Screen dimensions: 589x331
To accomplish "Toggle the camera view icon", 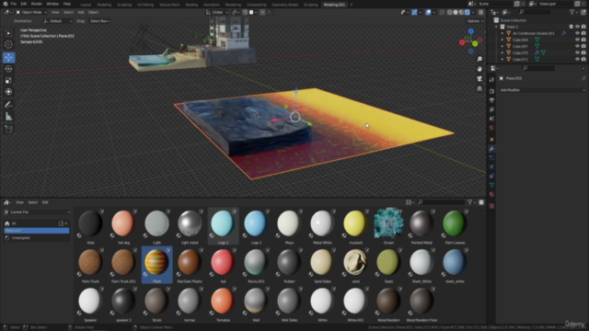I will [x=479, y=79].
